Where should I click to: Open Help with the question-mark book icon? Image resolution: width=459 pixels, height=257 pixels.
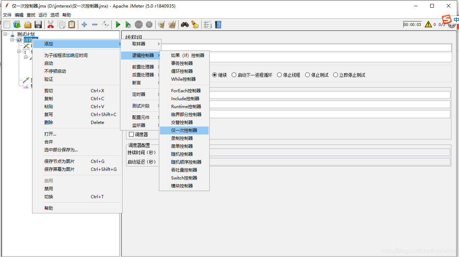point(218,25)
